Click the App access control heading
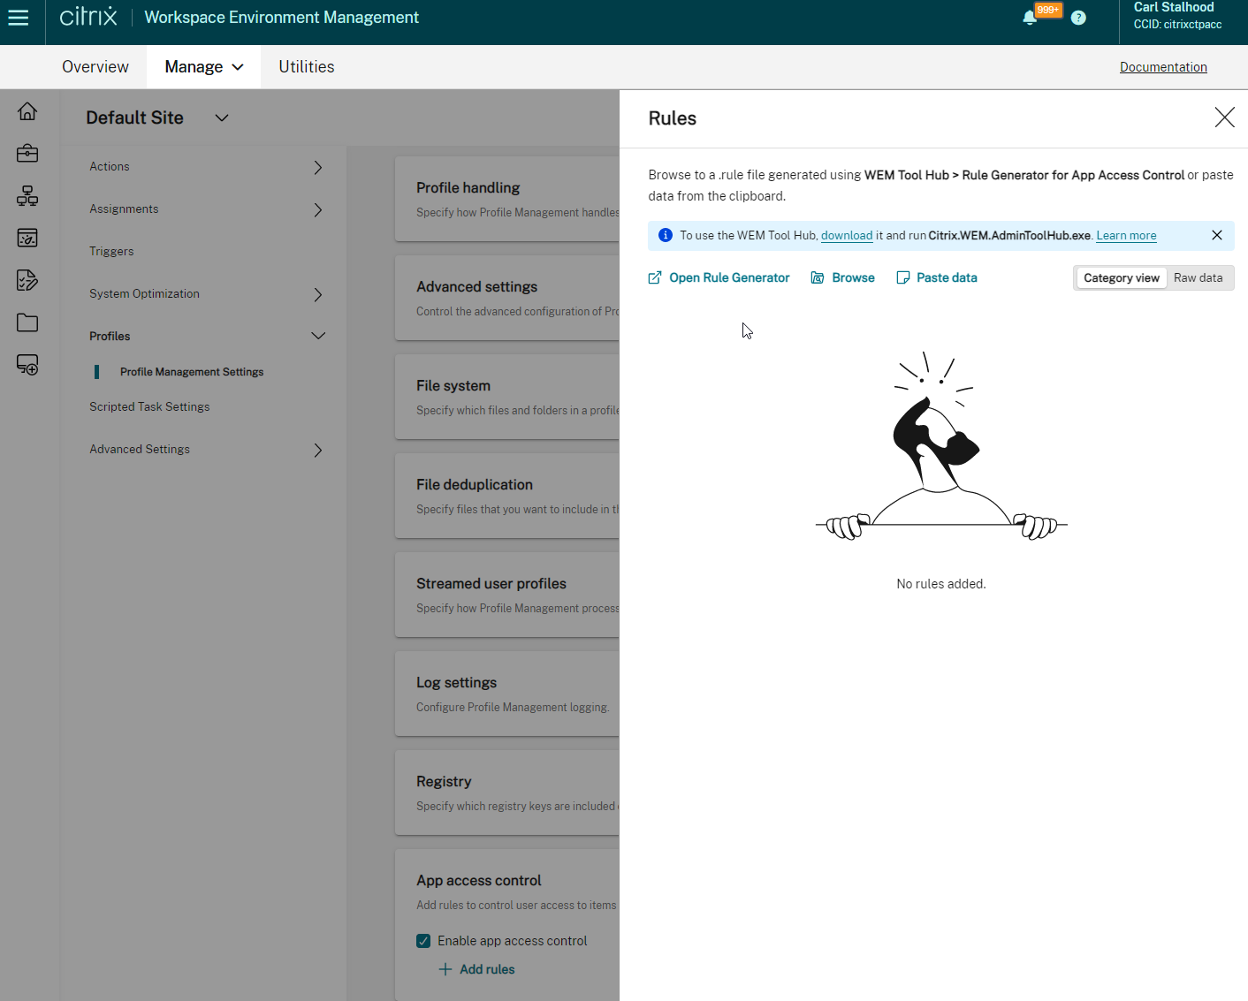The width and height of the screenshot is (1248, 1001). (x=479, y=881)
